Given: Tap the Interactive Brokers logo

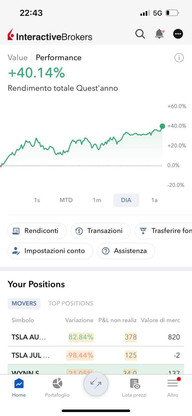Looking at the screenshot, I should [x=50, y=35].
